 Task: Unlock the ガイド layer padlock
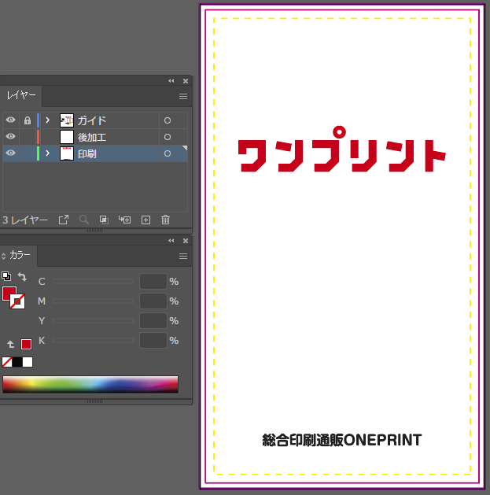(28, 120)
